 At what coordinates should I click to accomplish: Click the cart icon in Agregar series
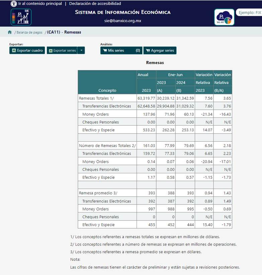click(x=147, y=51)
